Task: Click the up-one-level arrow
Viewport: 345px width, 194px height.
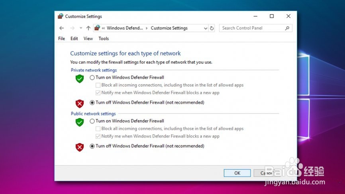Action: (88, 28)
